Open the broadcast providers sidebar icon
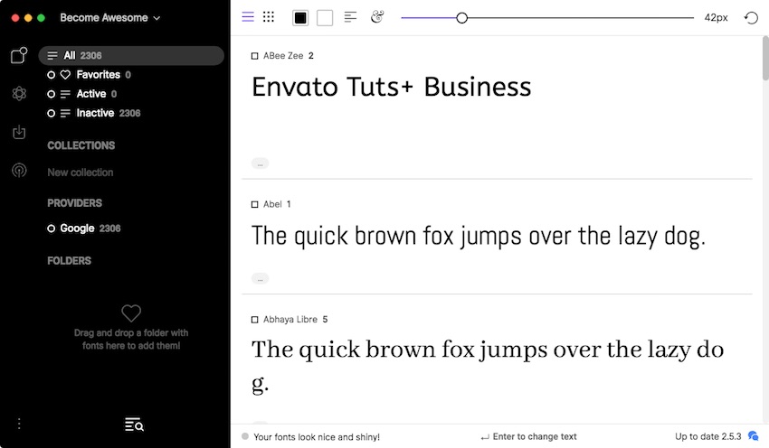769x448 pixels. click(x=19, y=171)
